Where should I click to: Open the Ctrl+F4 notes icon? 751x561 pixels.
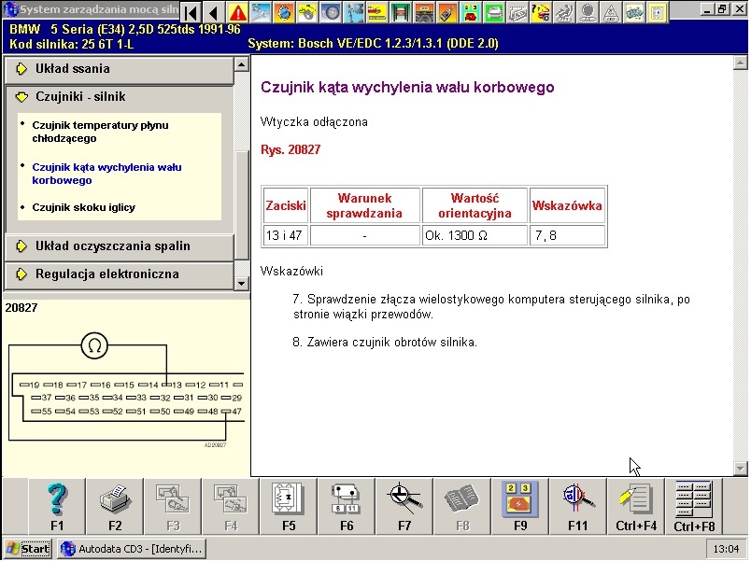635,505
